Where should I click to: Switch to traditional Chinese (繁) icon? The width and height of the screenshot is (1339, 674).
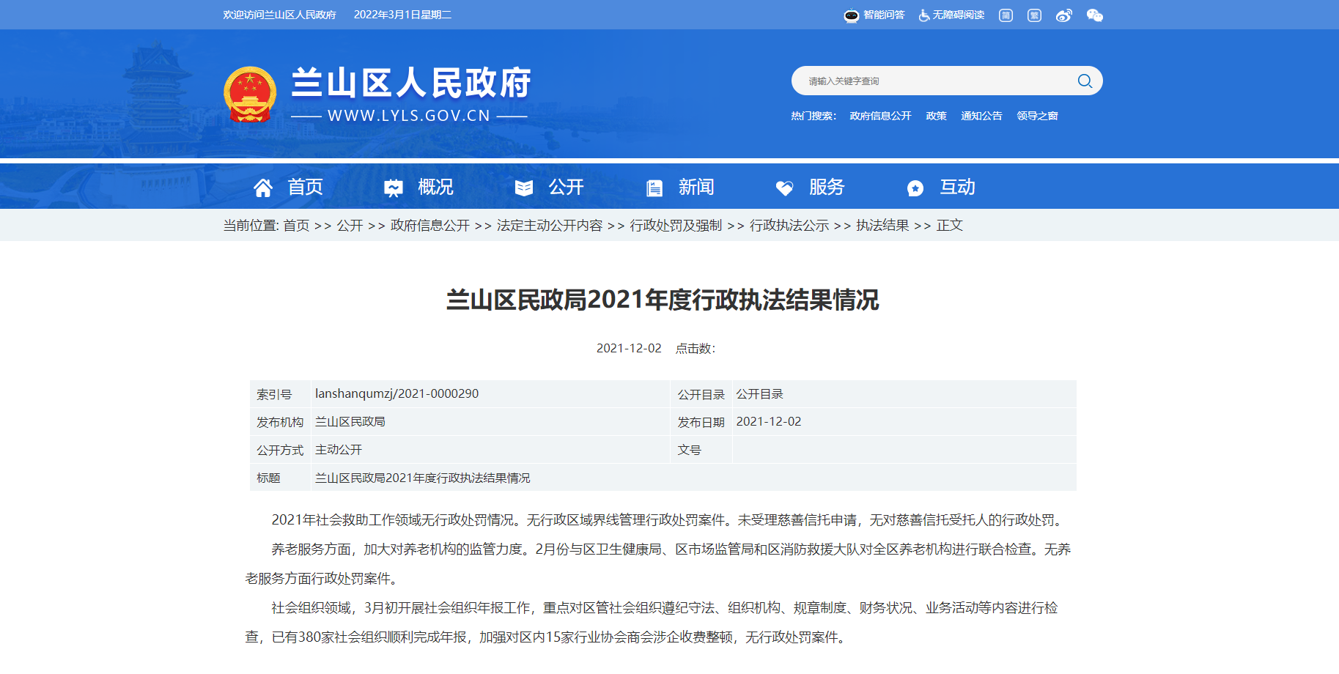pyautogui.click(x=1034, y=15)
